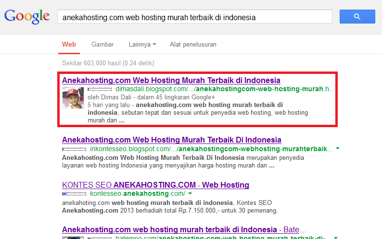This screenshot has width=382, height=239.
Task: Click the inkontesseo.blogspot.com green URL
Action: (211, 149)
